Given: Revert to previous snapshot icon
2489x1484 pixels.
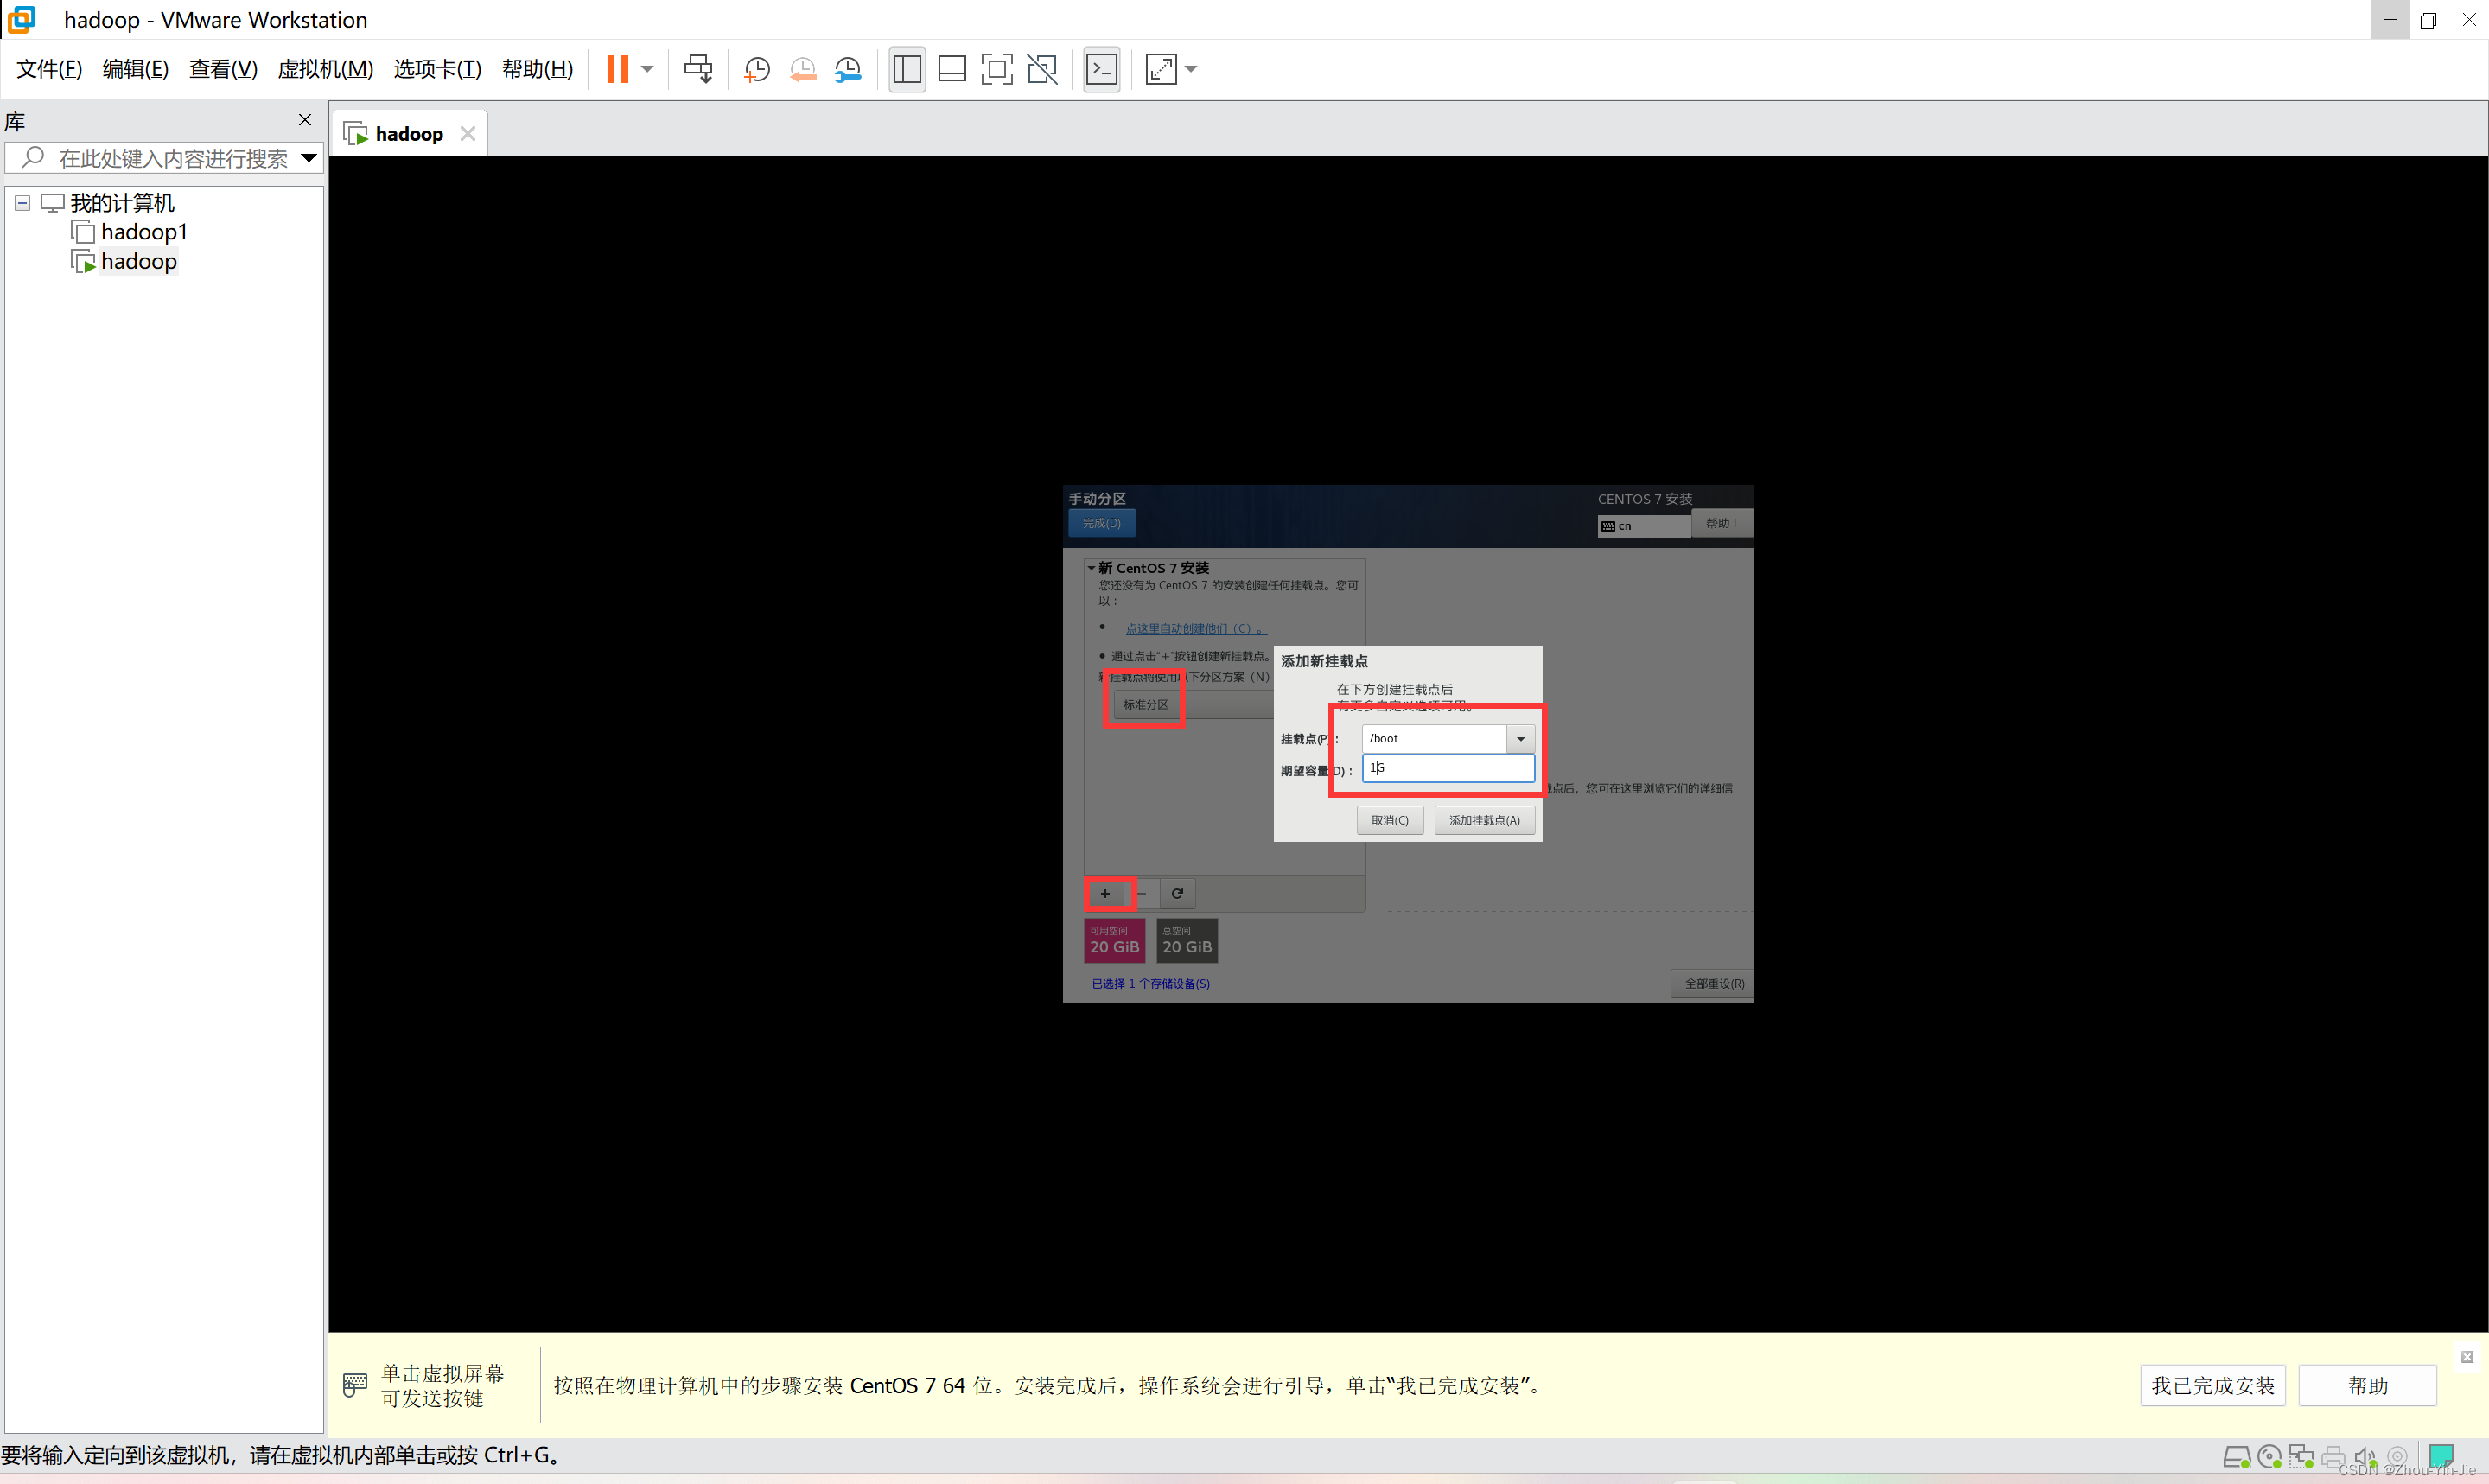Looking at the screenshot, I should tap(803, 69).
